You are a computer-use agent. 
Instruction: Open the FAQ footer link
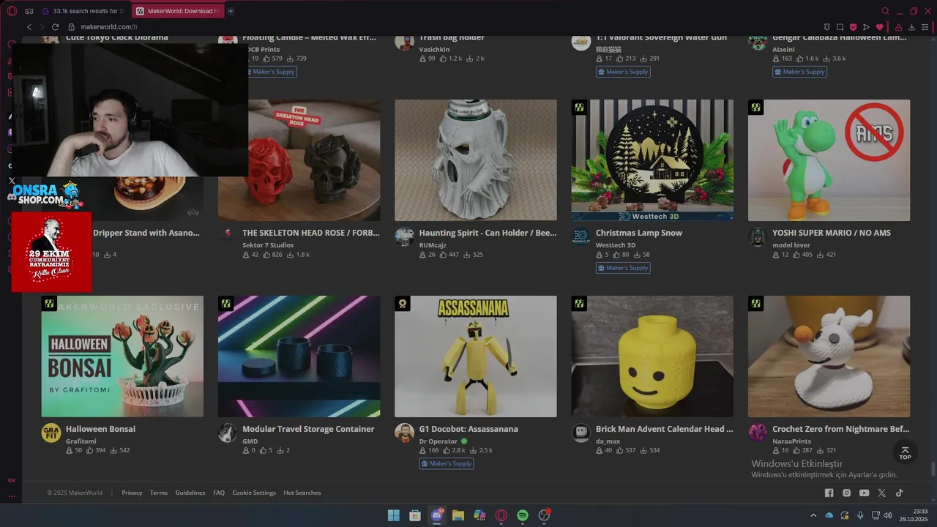tap(219, 493)
